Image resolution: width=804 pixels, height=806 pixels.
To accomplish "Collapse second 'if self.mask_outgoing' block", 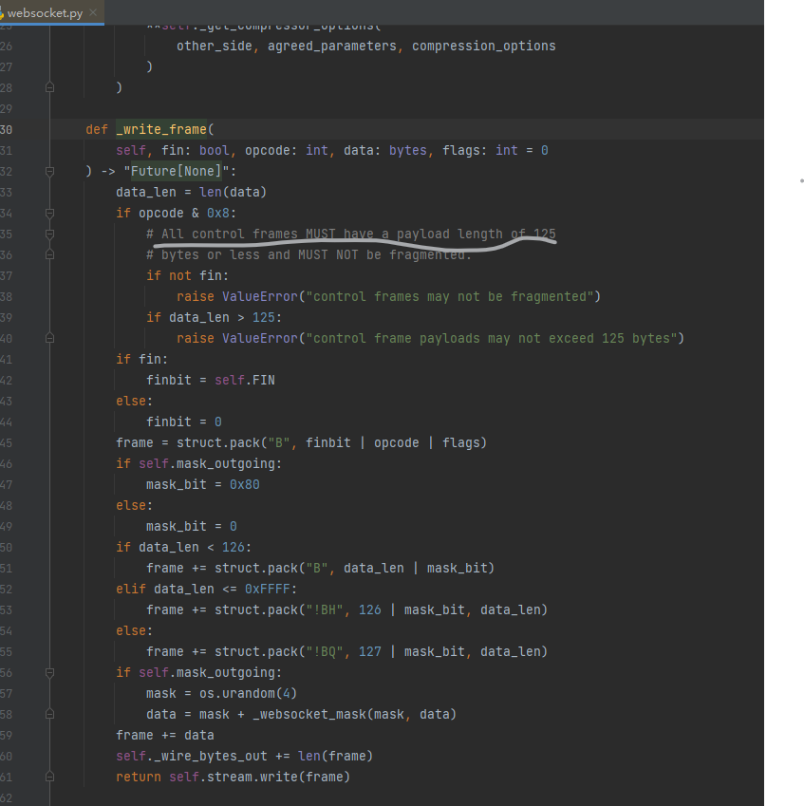I will point(50,672).
